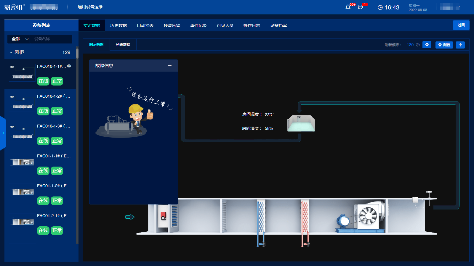Open the notification bell alerts
The height and width of the screenshot is (266, 474).
tap(348, 7)
